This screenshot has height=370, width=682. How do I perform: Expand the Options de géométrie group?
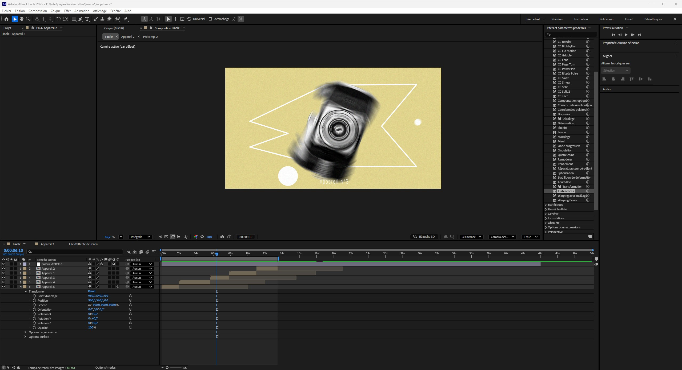tap(25, 332)
